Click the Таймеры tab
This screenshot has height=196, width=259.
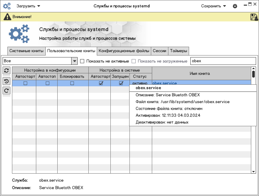pos(178,51)
